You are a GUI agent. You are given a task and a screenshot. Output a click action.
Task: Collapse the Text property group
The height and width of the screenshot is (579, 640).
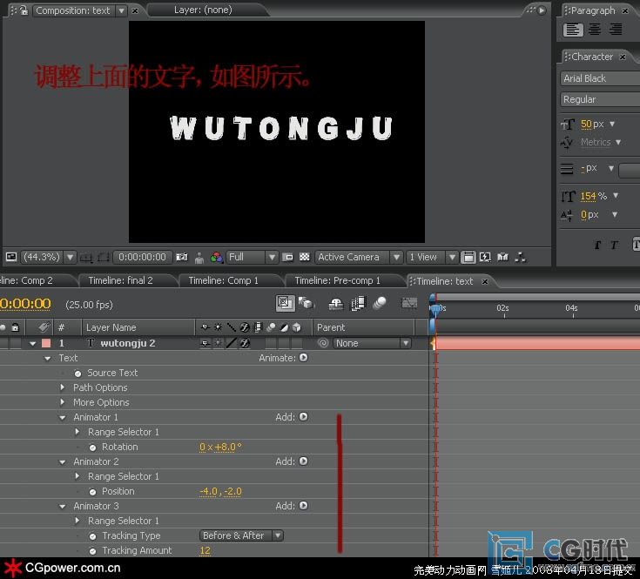pyautogui.click(x=48, y=358)
